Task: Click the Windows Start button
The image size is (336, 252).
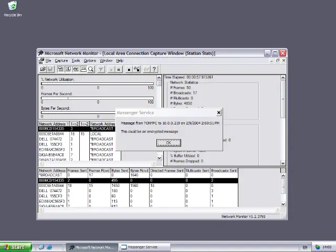Action: pos(16,247)
